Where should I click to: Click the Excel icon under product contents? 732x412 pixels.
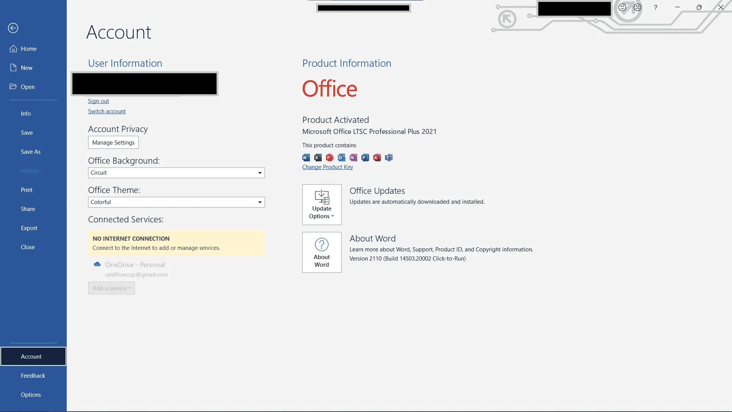click(318, 158)
